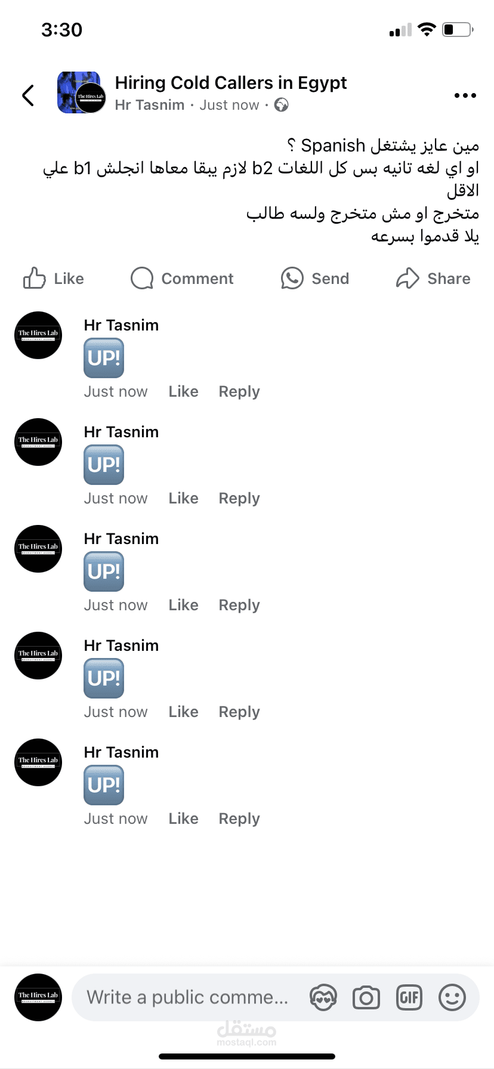This screenshot has height=1069, width=494.
Task: Open the Hiring Cold Callers in Egypt group
Action: (x=231, y=82)
